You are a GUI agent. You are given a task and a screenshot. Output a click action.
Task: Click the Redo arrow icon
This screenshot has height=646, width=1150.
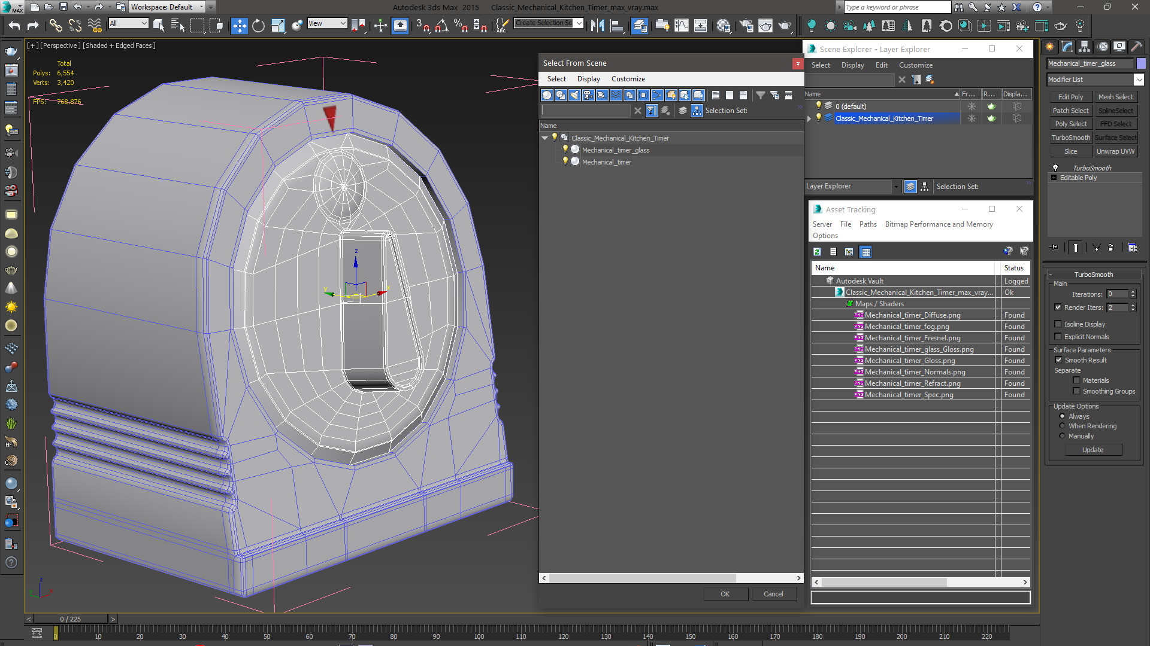tap(33, 26)
